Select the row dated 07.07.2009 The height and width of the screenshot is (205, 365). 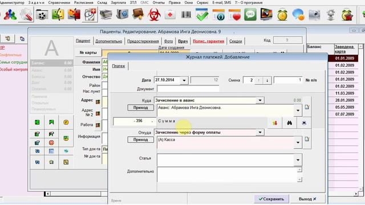pos(344,114)
